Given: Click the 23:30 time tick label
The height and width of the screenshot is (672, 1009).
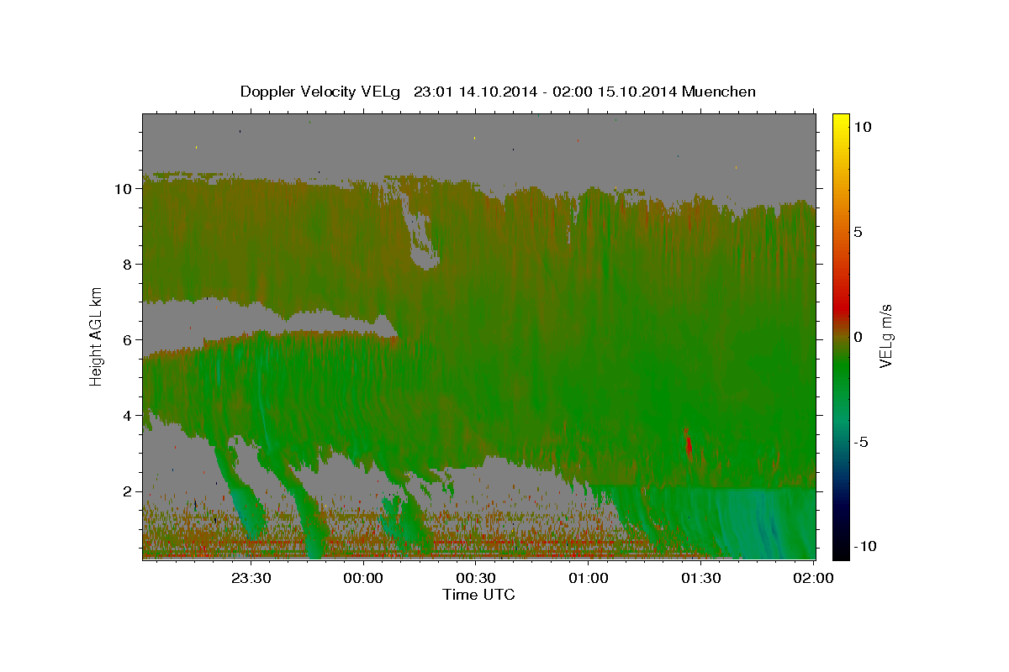Looking at the screenshot, I should [x=251, y=578].
